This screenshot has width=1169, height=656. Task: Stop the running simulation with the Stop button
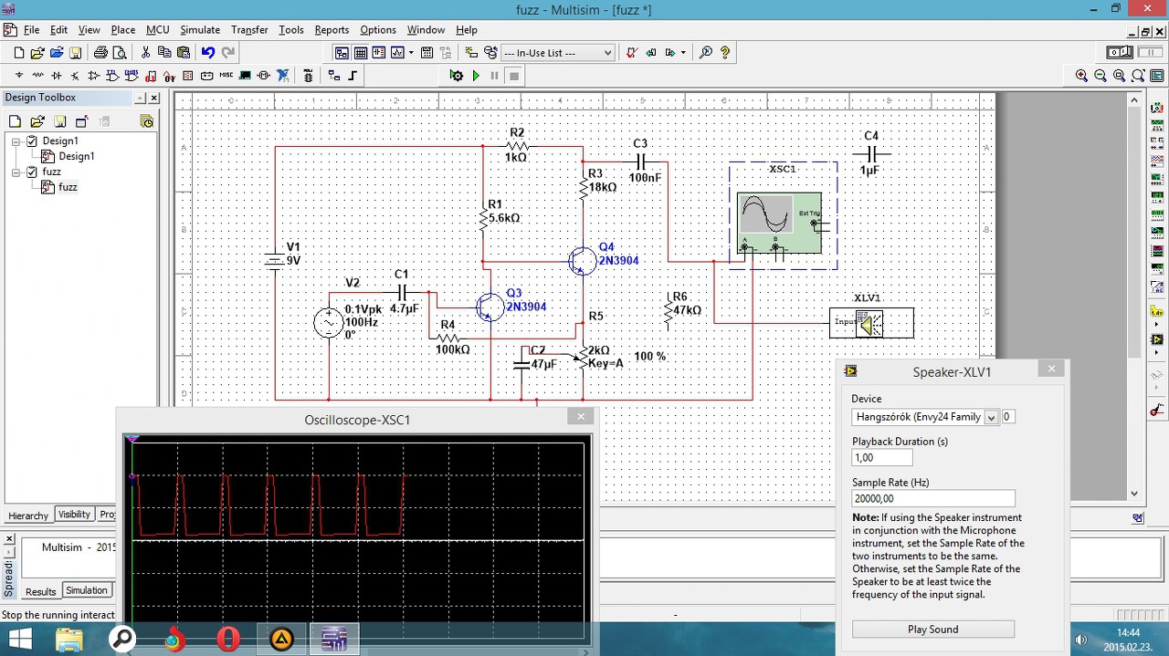coord(514,76)
